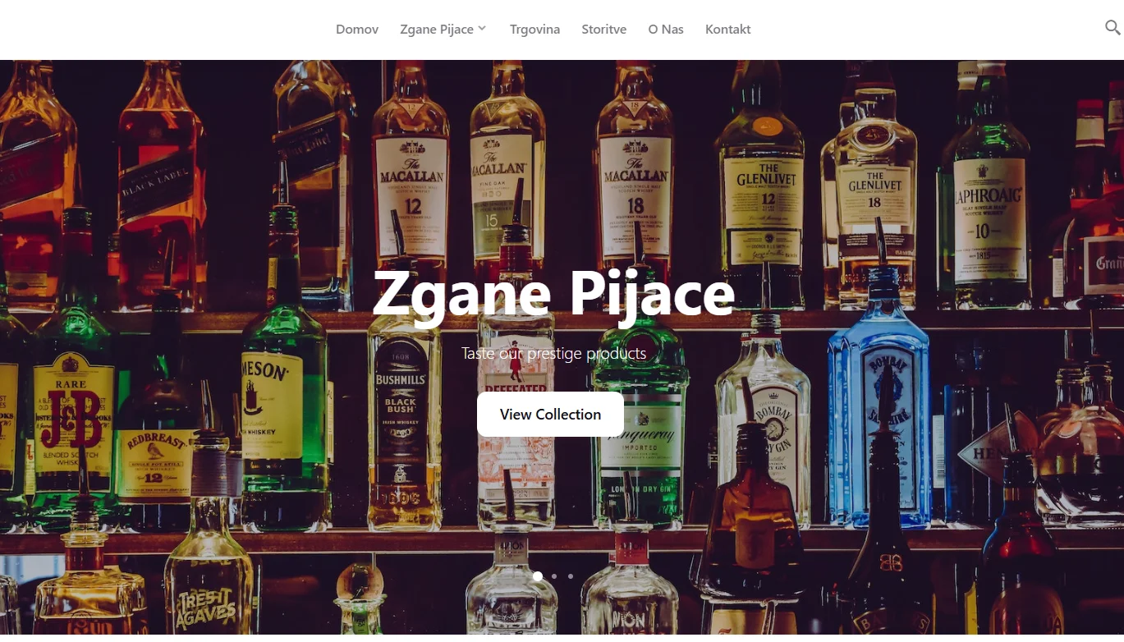Jump to the third carousel slide dot
The image size is (1124, 642).
coord(571,576)
